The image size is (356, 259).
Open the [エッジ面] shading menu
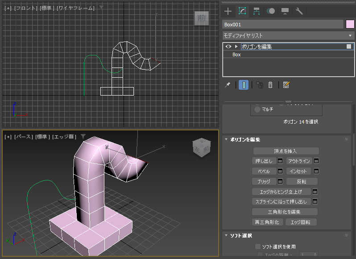point(64,137)
